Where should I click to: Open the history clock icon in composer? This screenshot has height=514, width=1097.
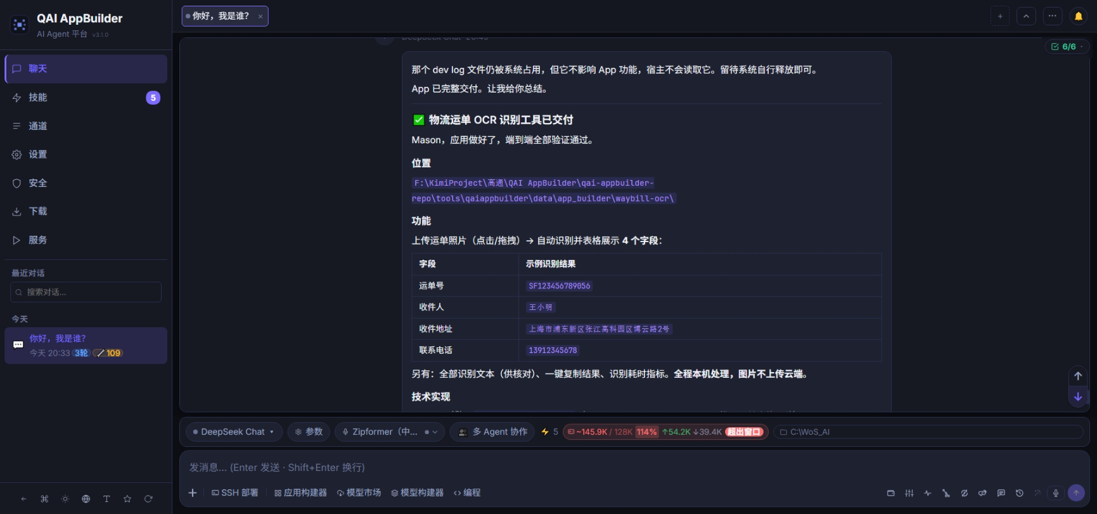pos(1019,492)
